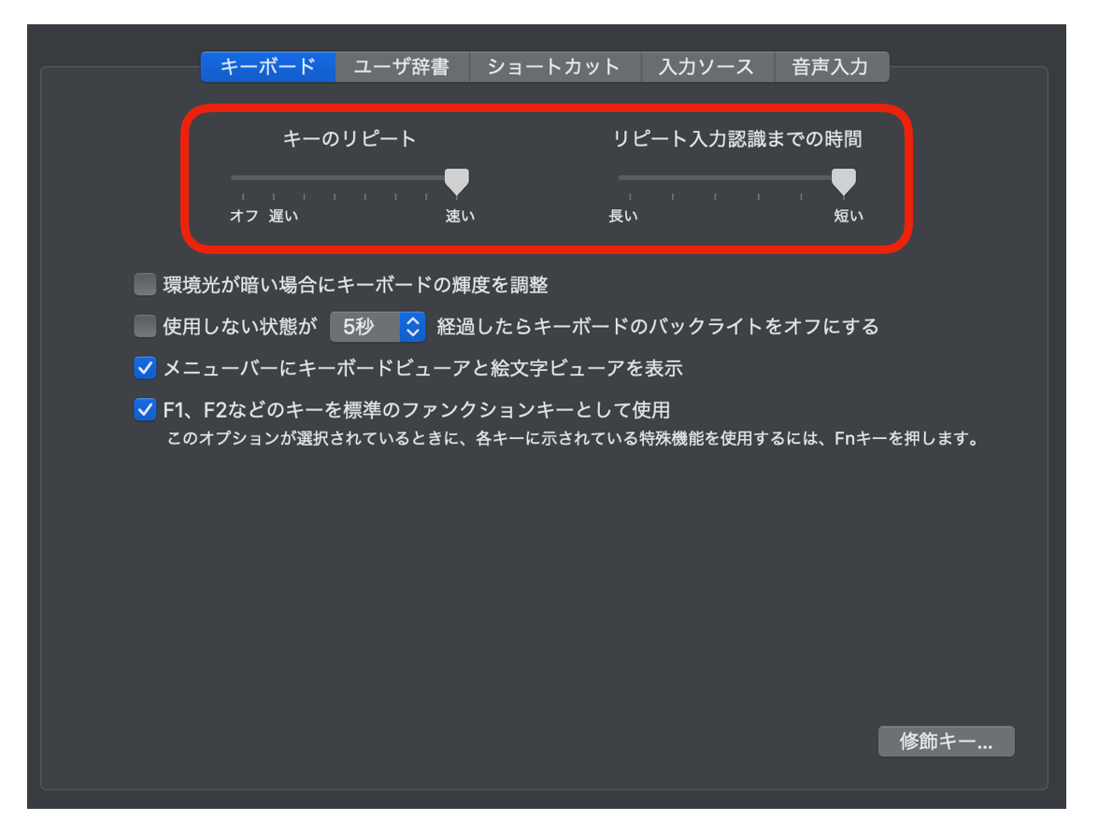Uncheck F1、F2などのキーを標準のファンクションキーとして使用

145,409
